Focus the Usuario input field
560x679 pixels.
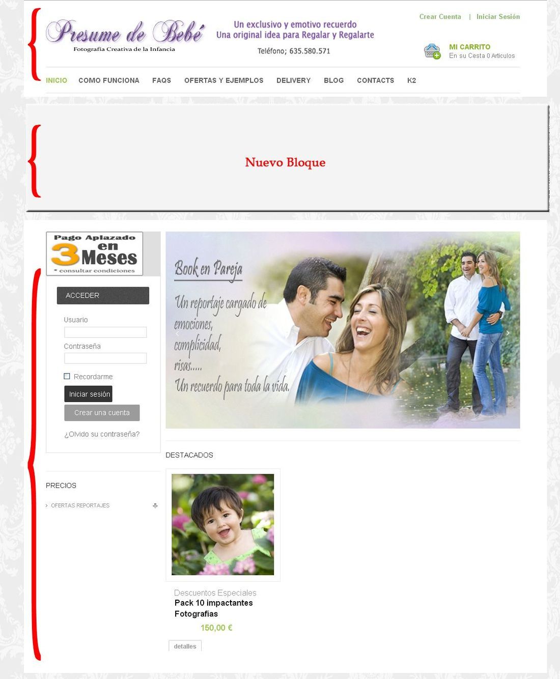point(105,332)
